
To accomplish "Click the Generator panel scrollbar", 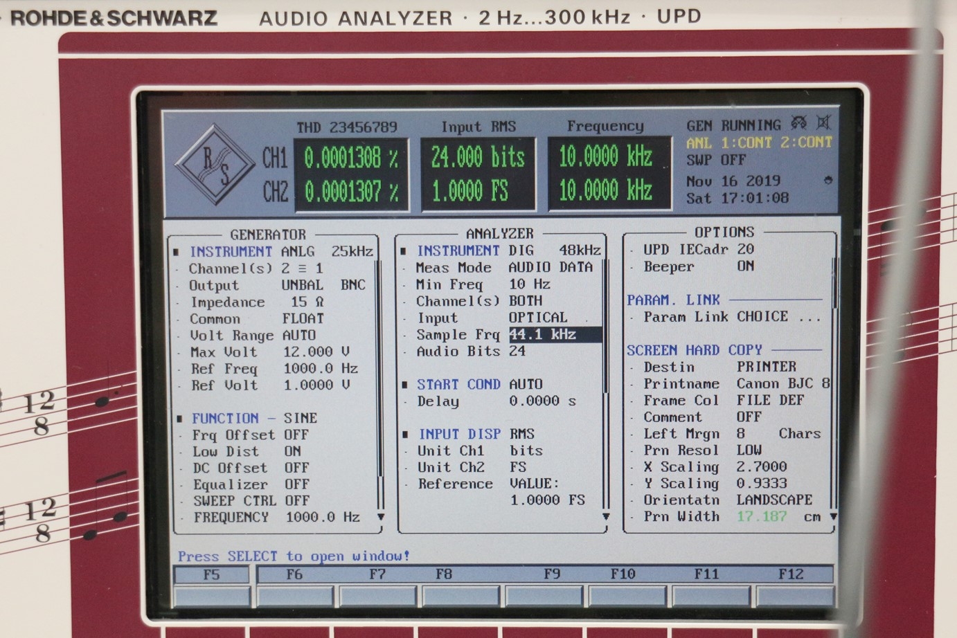I will (x=379, y=384).
